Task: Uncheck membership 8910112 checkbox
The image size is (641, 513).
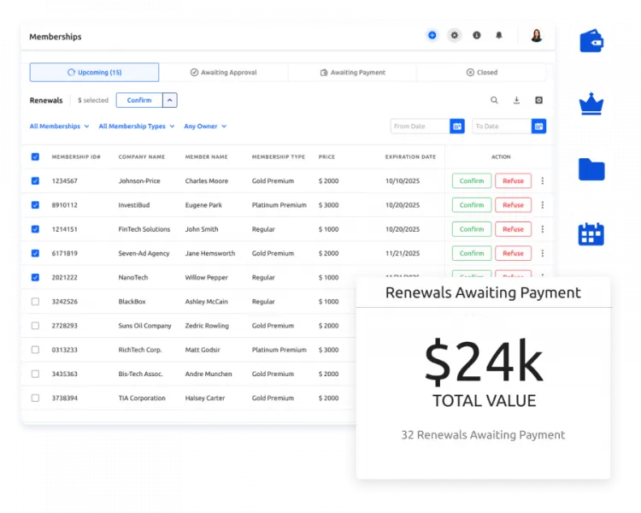Action: click(35, 205)
